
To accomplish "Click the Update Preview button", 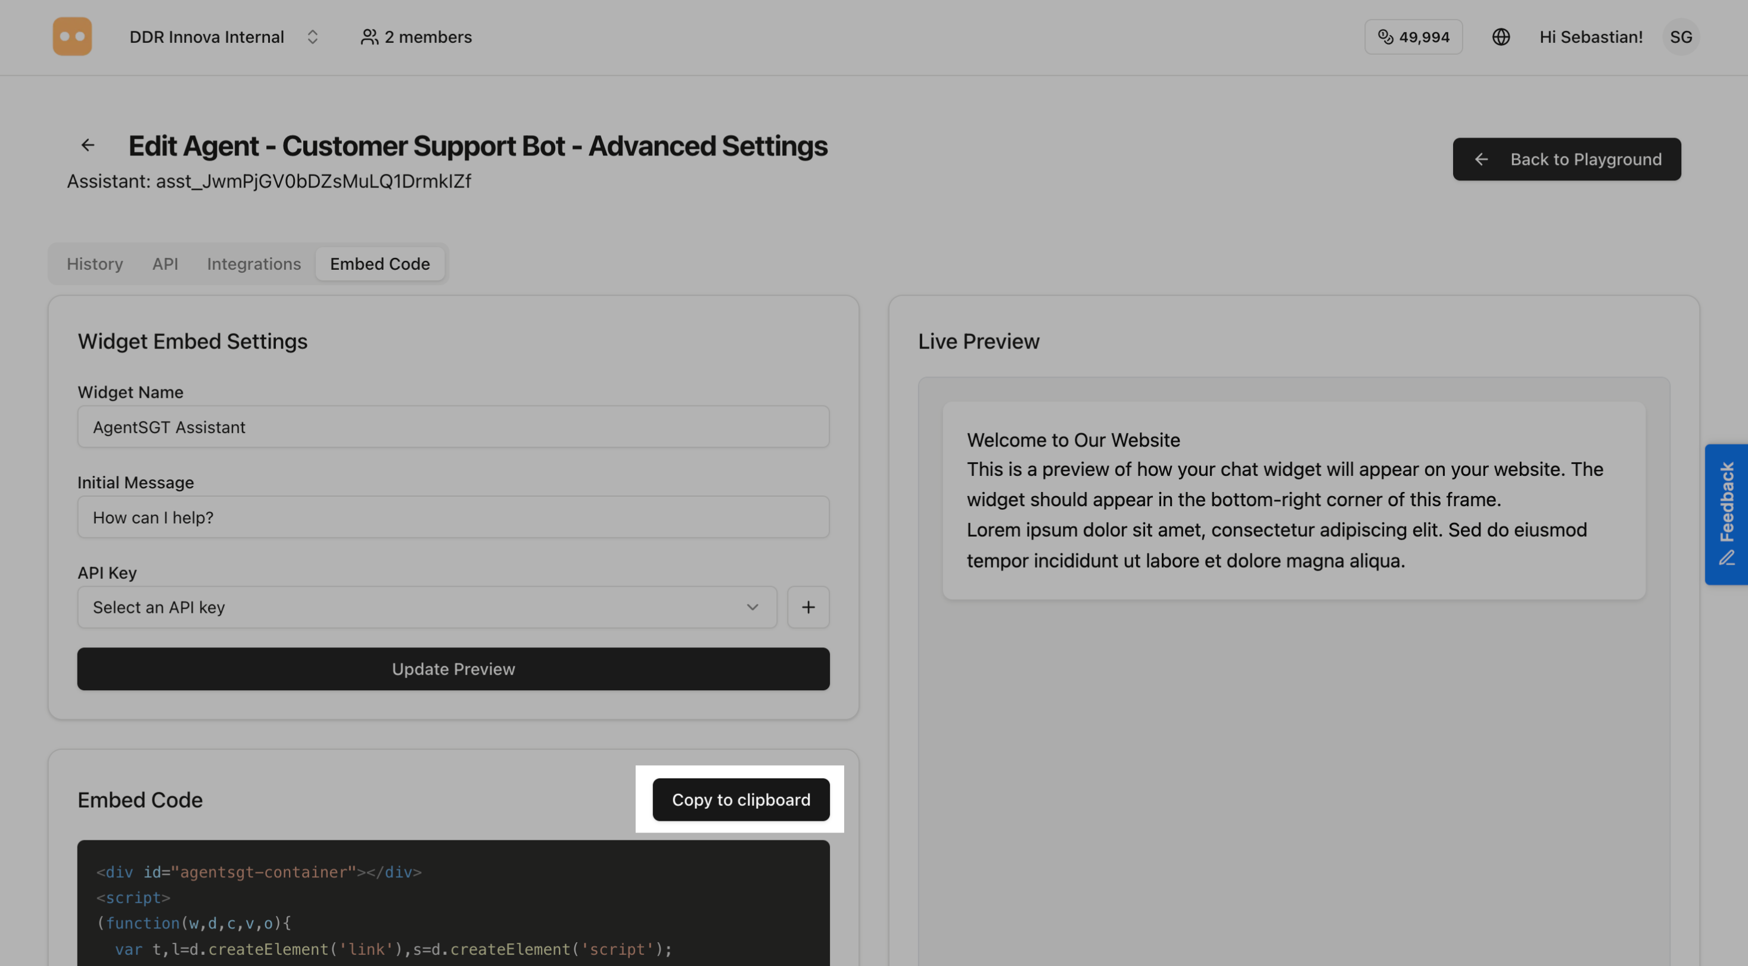I will [x=453, y=669].
